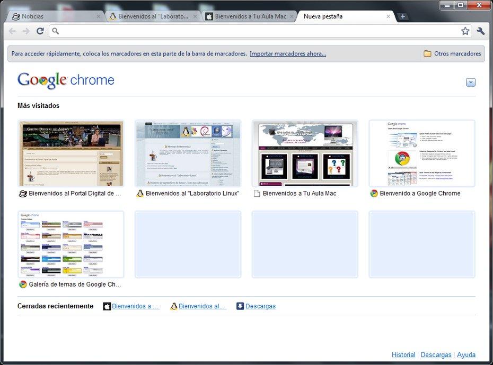The height and width of the screenshot is (365, 493).
Task: Click Chrome icon beside Galería de temas
Action: coord(23,285)
